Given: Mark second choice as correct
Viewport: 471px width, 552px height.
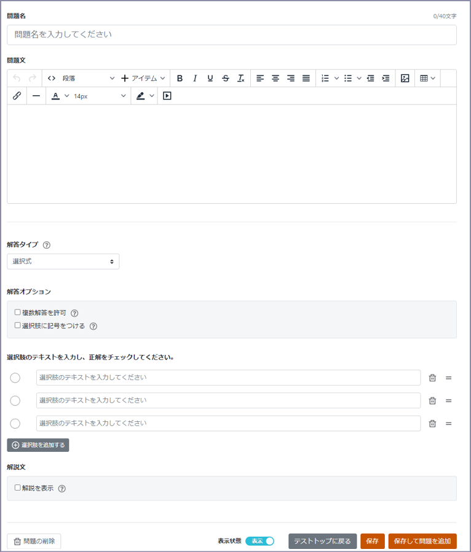Looking at the screenshot, I should click(15, 400).
